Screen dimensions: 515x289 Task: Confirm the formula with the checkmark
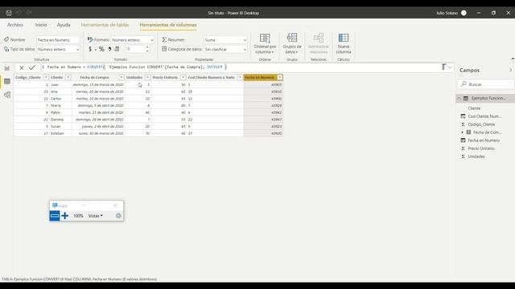(32, 67)
